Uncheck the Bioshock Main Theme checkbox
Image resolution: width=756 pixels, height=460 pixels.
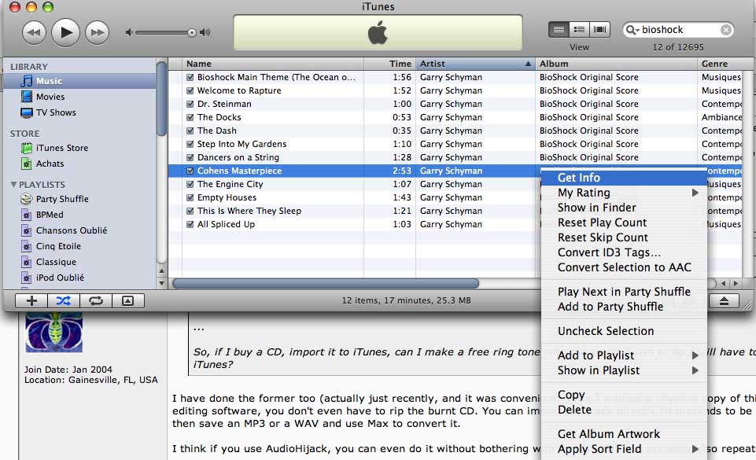(x=190, y=77)
